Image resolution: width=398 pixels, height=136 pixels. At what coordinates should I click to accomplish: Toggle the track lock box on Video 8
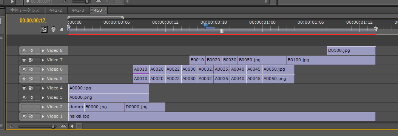37,51
